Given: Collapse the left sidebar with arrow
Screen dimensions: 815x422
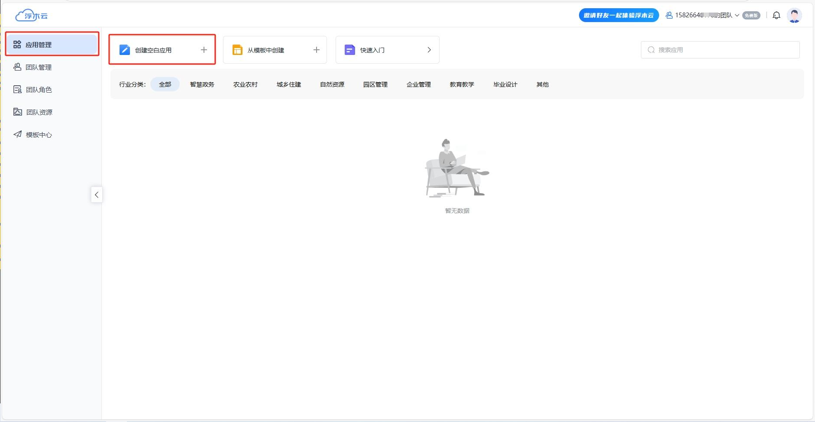Looking at the screenshot, I should coord(97,195).
